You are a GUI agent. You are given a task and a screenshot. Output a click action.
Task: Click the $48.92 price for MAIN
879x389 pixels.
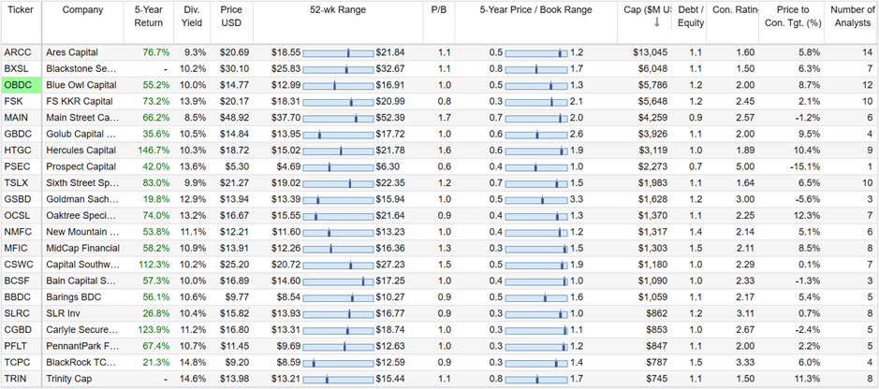235,118
